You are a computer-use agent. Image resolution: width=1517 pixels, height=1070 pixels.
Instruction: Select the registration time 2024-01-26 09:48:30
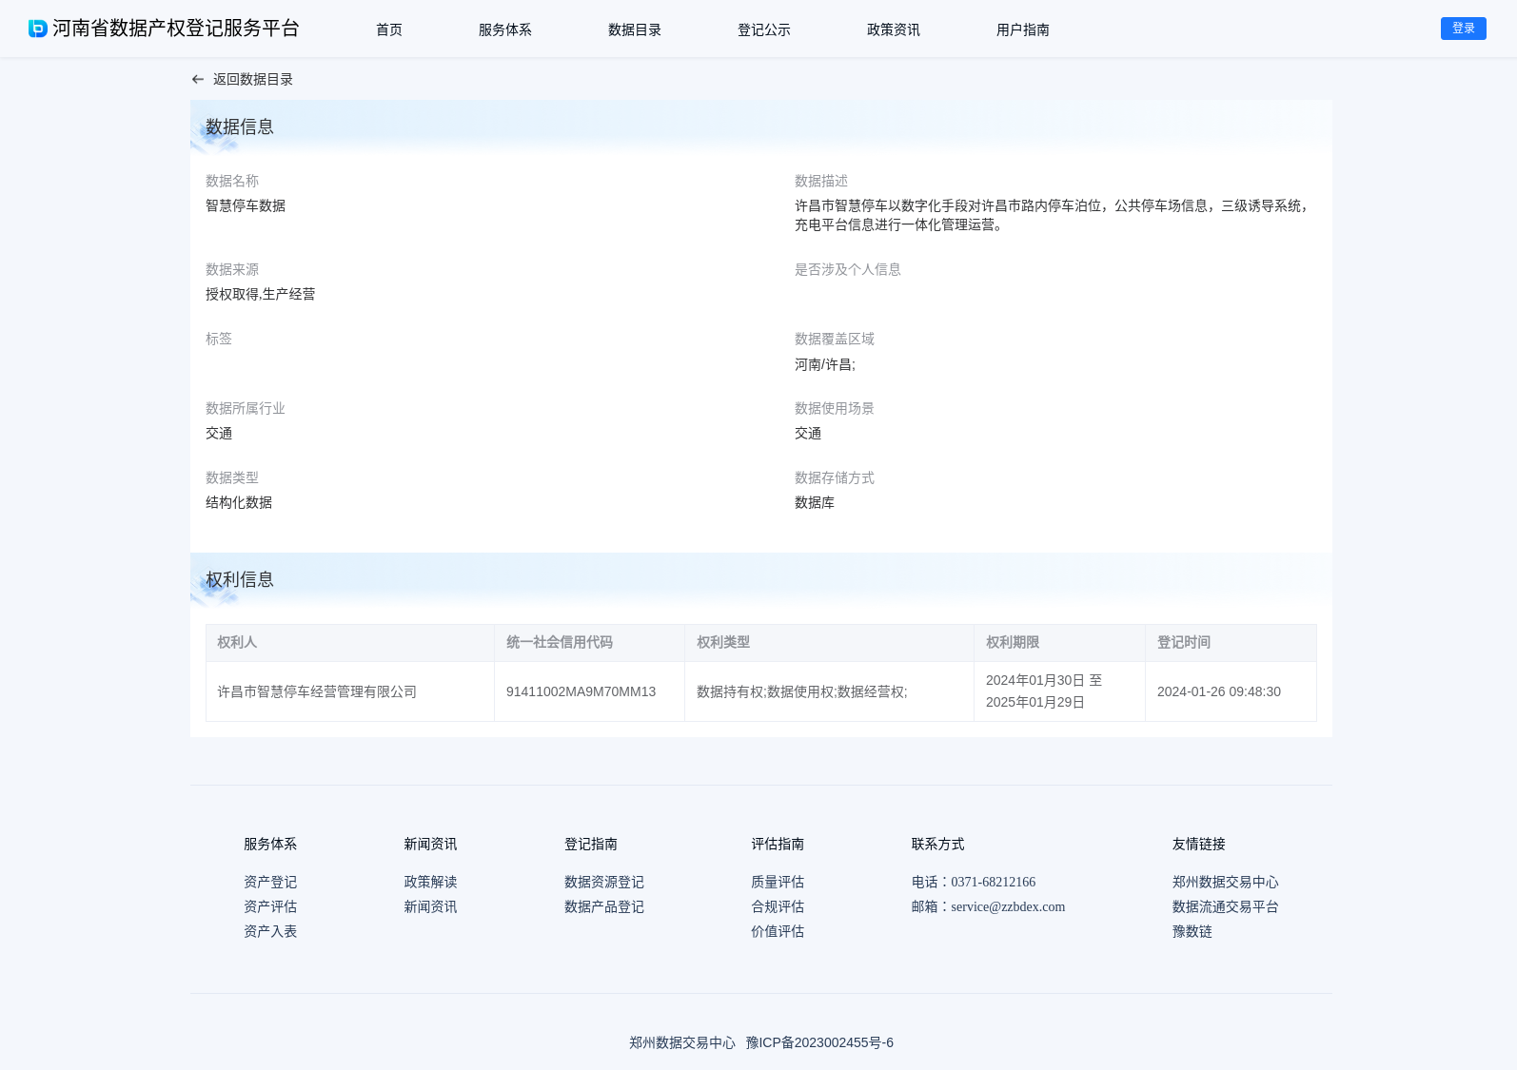1219,692
